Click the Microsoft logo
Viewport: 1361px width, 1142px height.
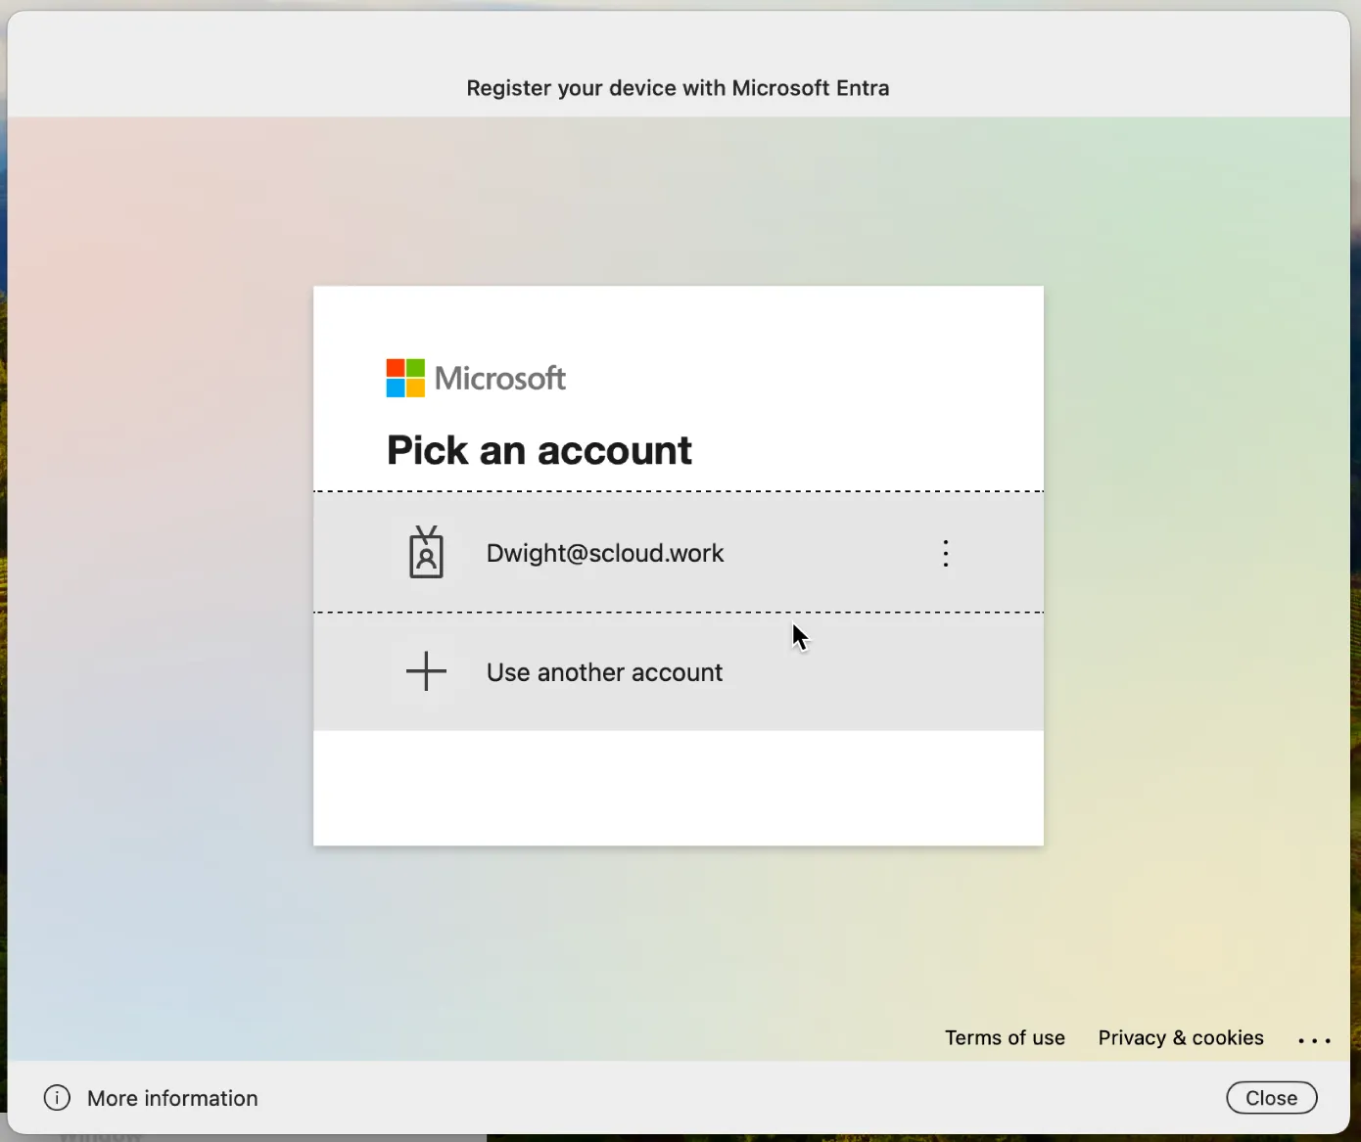pos(476,378)
